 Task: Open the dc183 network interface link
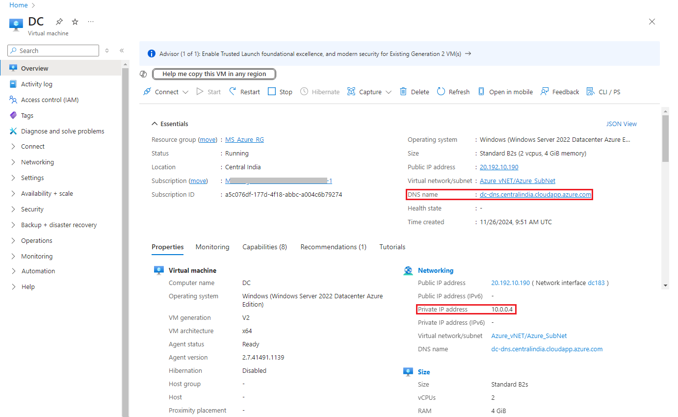[596, 283]
